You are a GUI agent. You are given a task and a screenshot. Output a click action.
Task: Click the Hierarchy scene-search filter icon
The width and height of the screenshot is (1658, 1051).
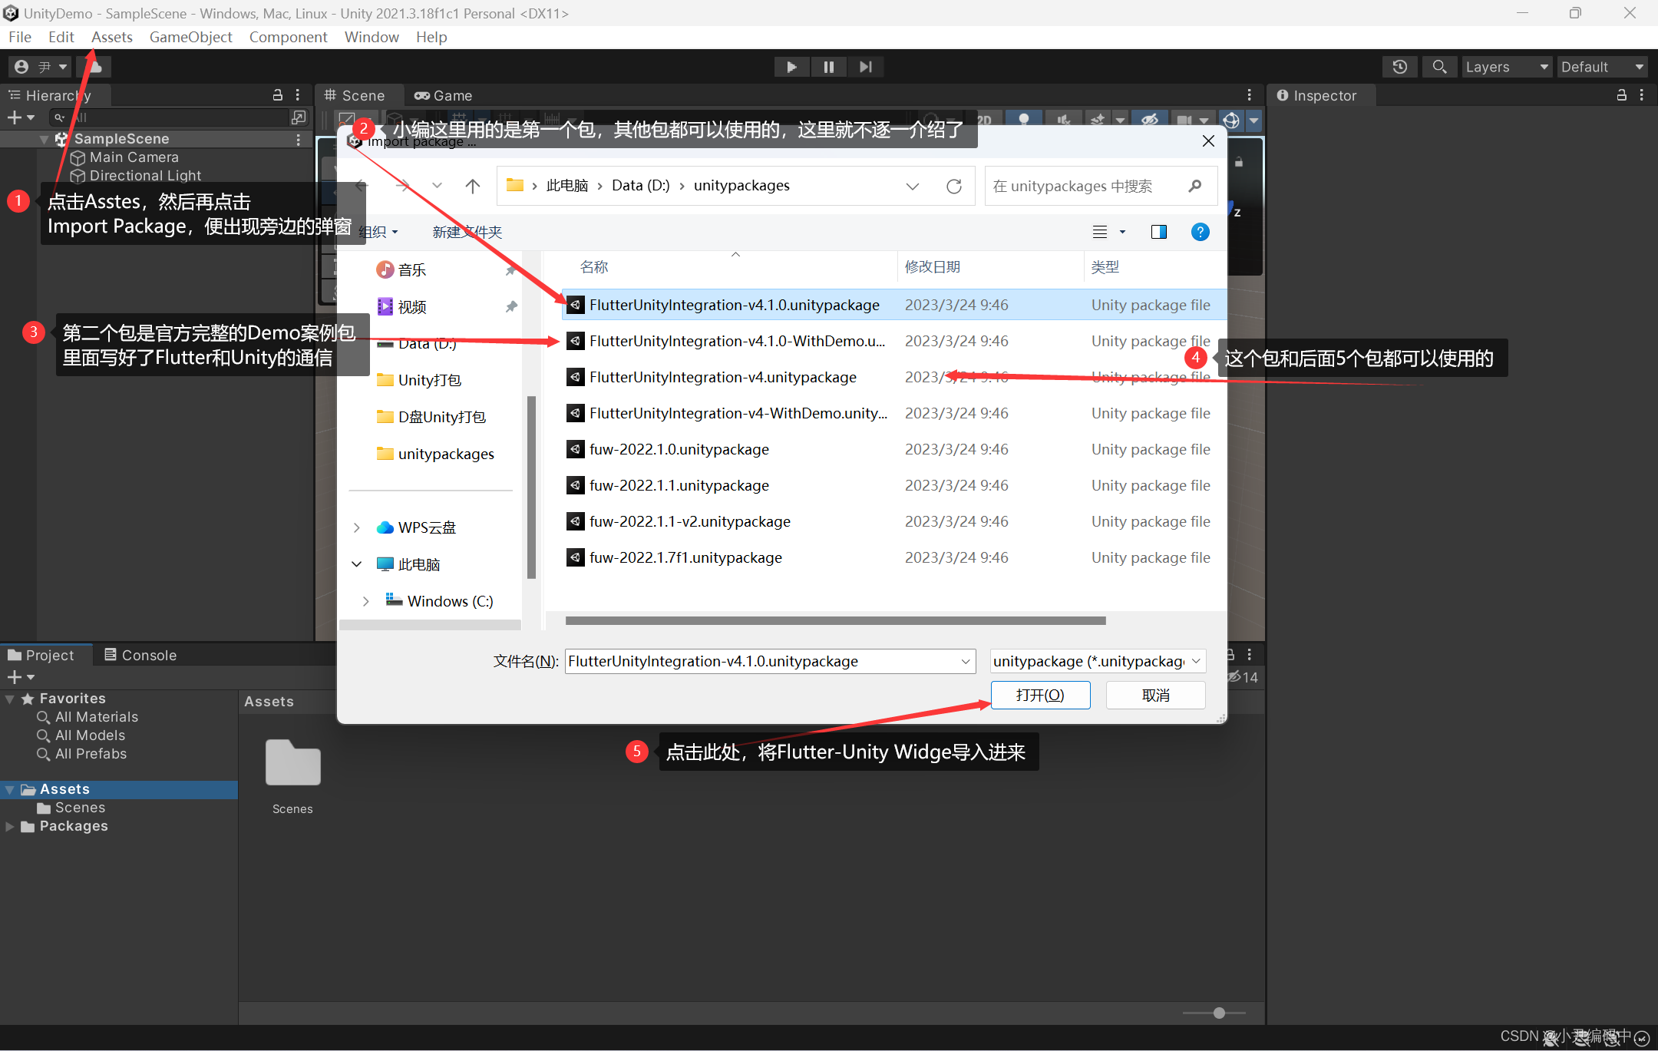point(299,117)
